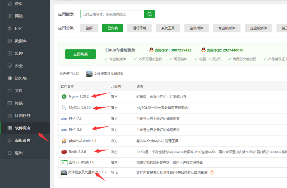Click the 宝塔SSH终端 terminal icon
The height and width of the screenshot is (188, 287).
(64, 162)
